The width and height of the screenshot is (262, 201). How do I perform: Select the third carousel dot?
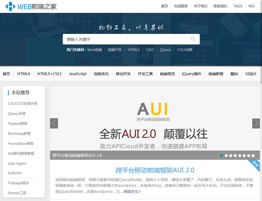[231, 156]
